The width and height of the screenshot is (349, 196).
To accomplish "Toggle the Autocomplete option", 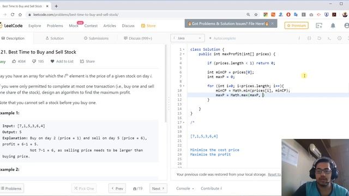I will [x=222, y=38].
